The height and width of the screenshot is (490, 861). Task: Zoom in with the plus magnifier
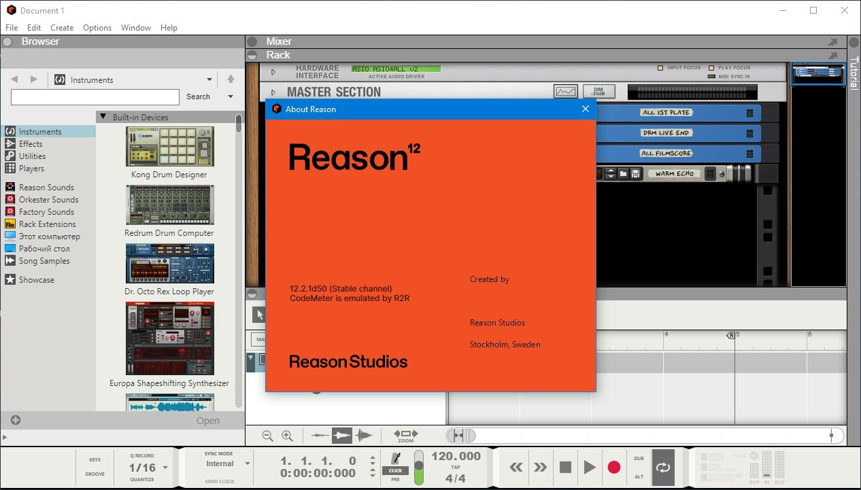click(287, 436)
